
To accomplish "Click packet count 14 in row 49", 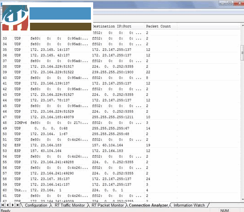I will (x=148, y=128).
